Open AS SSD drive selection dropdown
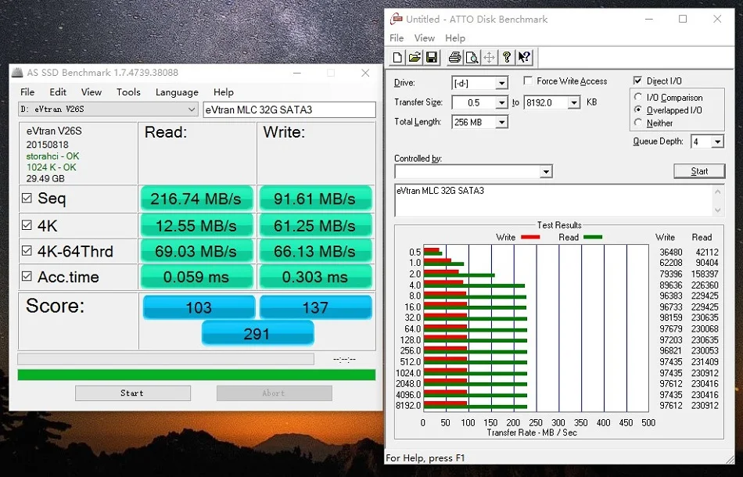This screenshot has height=477, width=743. (x=191, y=109)
